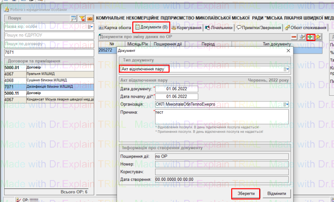Click the search magnifier icon in Пошук panel

tap(74, 19)
